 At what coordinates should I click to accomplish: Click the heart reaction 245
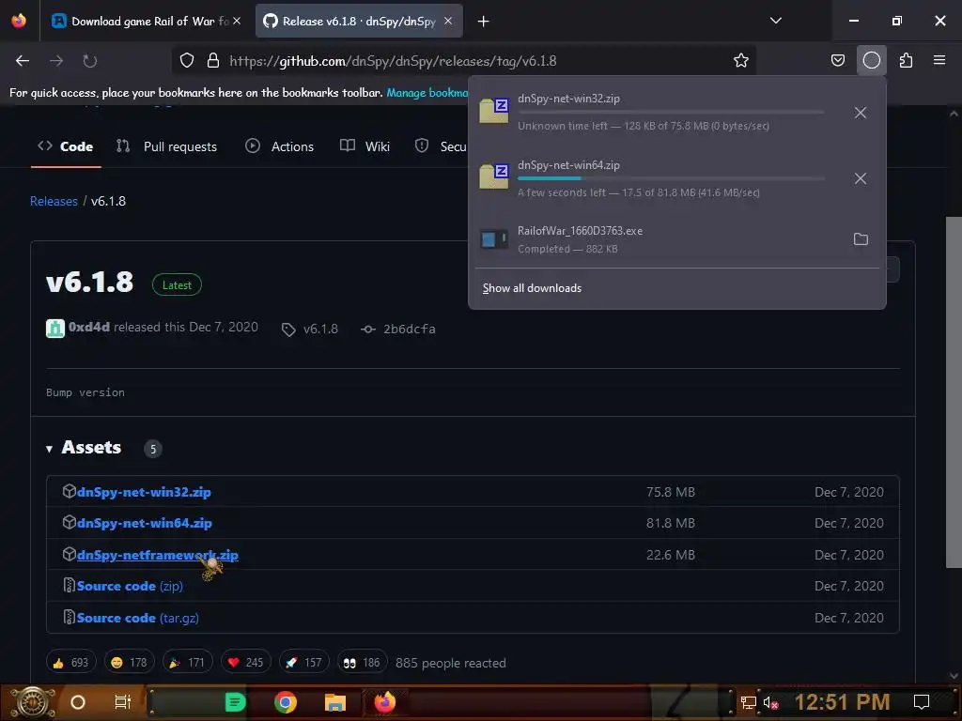(x=245, y=663)
